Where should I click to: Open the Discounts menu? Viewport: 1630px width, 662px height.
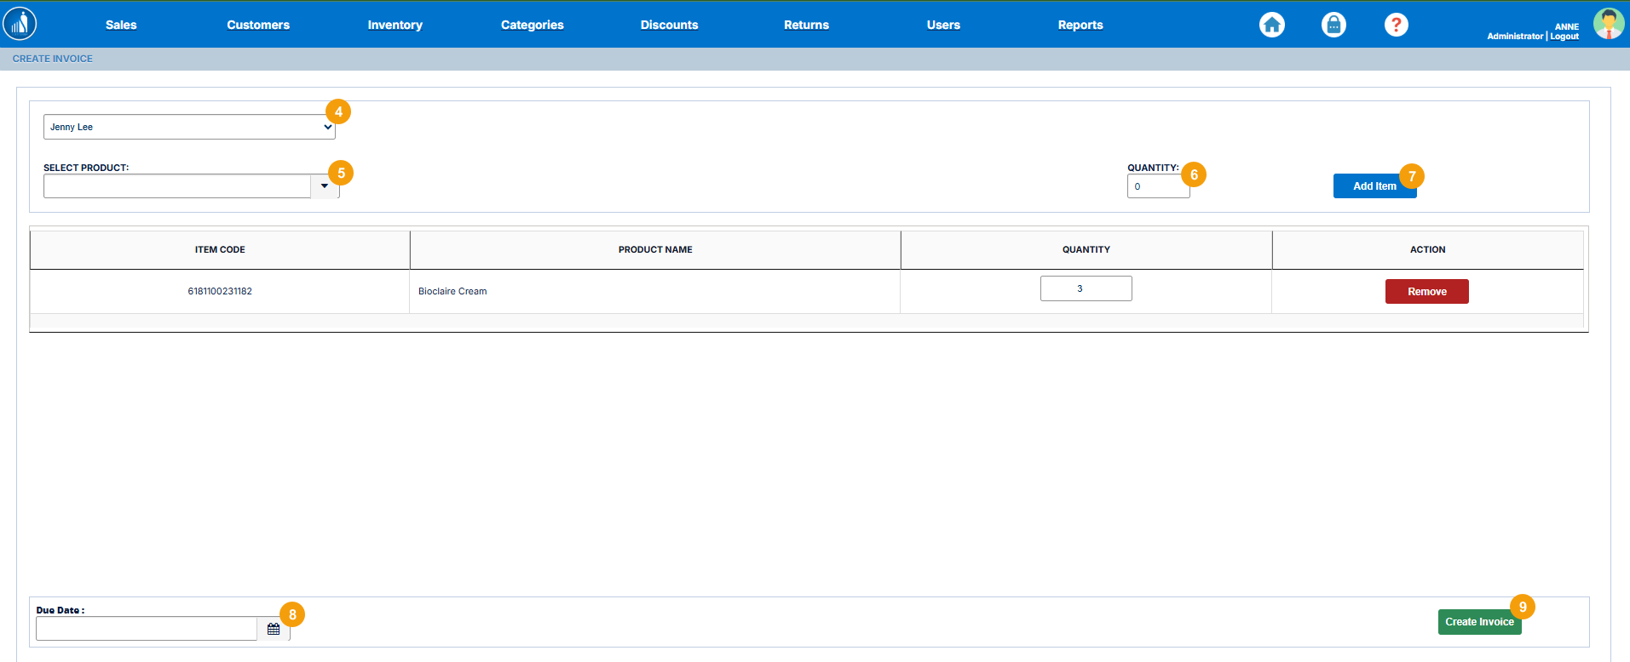click(x=669, y=25)
